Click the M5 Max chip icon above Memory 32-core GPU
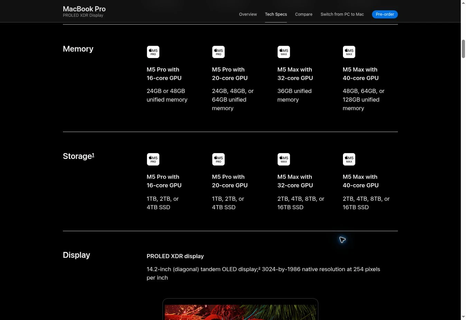This screenshot has width=466, height=320. click(x=283, y=52)
